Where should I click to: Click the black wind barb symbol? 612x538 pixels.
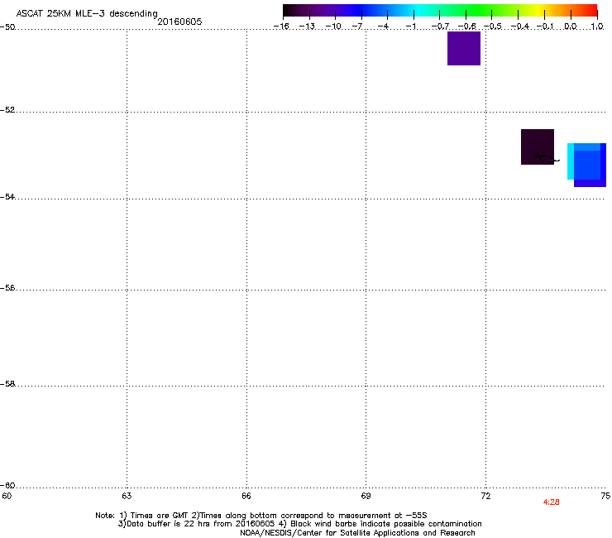[547, 158]
